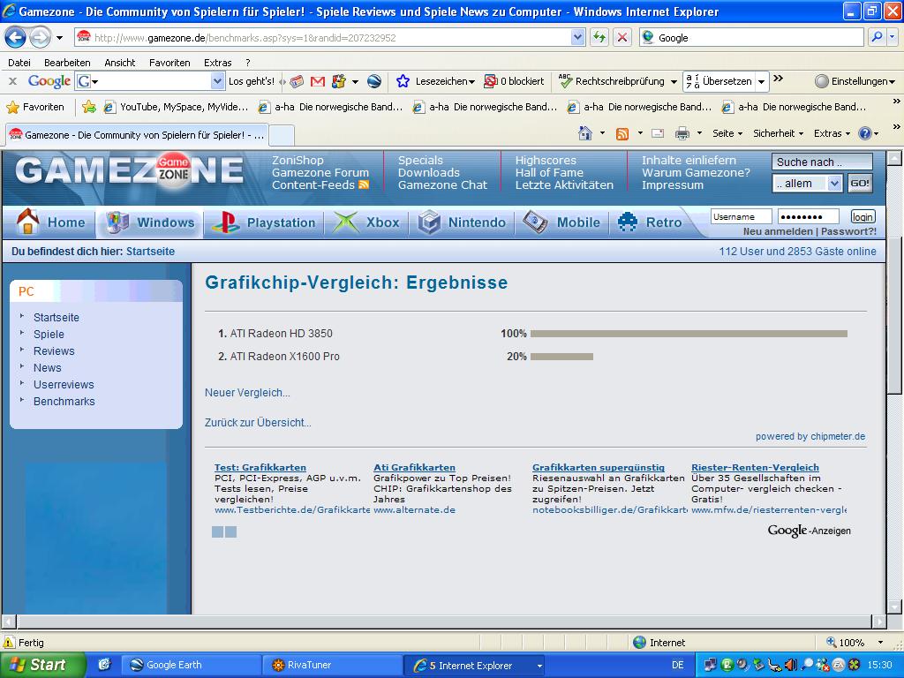Go back with the browser Back arrow
The height and width of the screenshot is (678, 904).
click(x=15, y=38)
